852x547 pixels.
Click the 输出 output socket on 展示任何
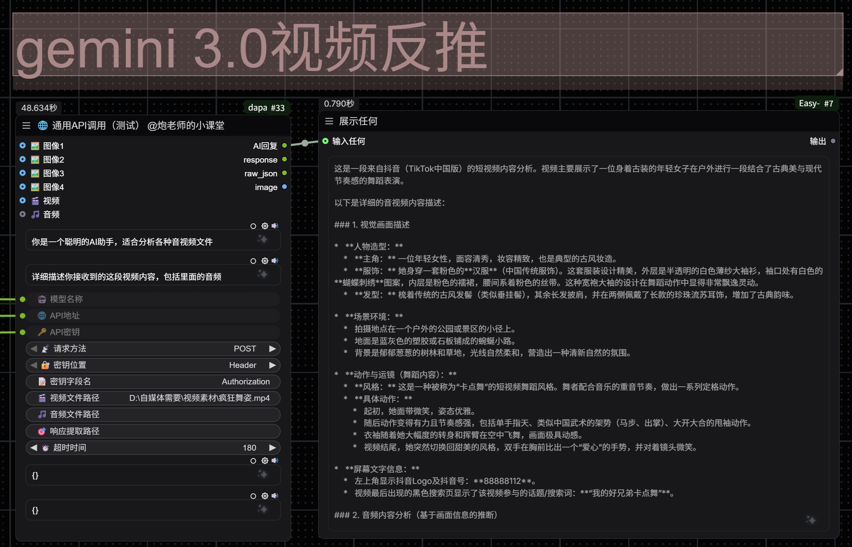(833, 141)
